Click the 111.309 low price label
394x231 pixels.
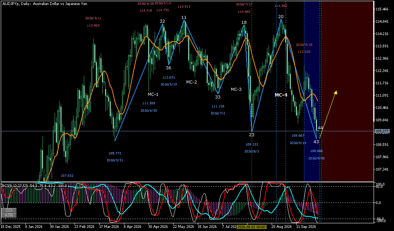(149, 103)
